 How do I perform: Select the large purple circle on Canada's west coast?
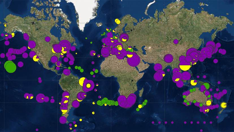point(32,44)
